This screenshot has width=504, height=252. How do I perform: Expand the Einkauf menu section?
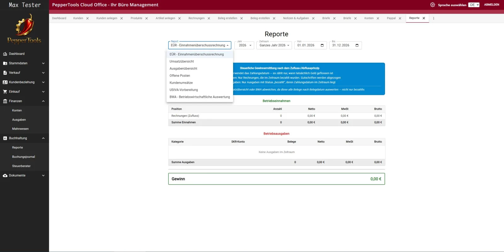pos(43,92)
